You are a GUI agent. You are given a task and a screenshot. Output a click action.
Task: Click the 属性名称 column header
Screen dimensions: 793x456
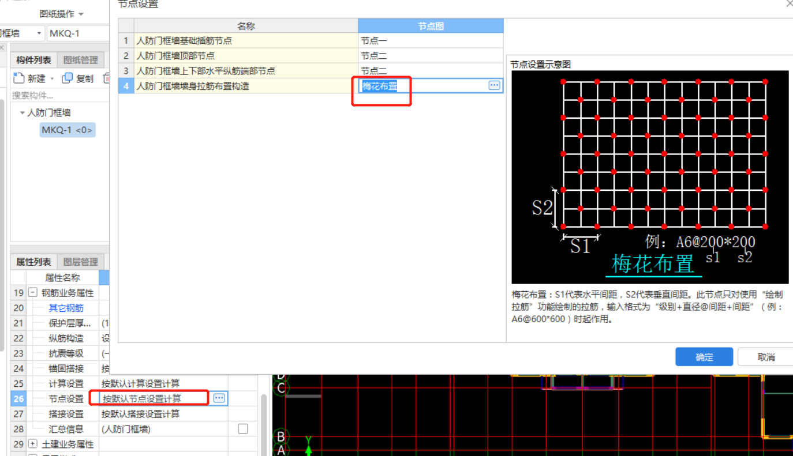pos(62,278)
